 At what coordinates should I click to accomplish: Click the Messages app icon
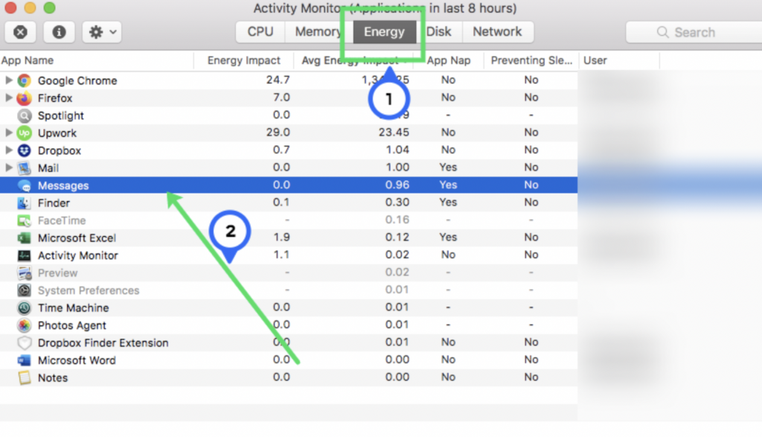pyautogui.click(x=24, y=185)
